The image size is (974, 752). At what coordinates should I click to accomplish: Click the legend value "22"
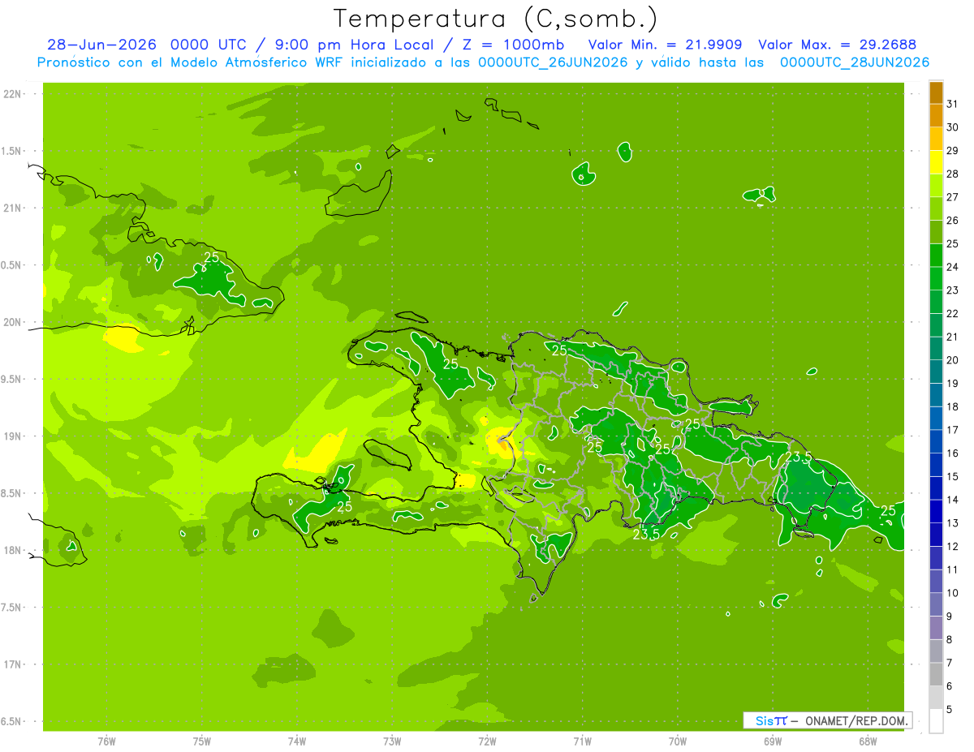coord(953,313)
